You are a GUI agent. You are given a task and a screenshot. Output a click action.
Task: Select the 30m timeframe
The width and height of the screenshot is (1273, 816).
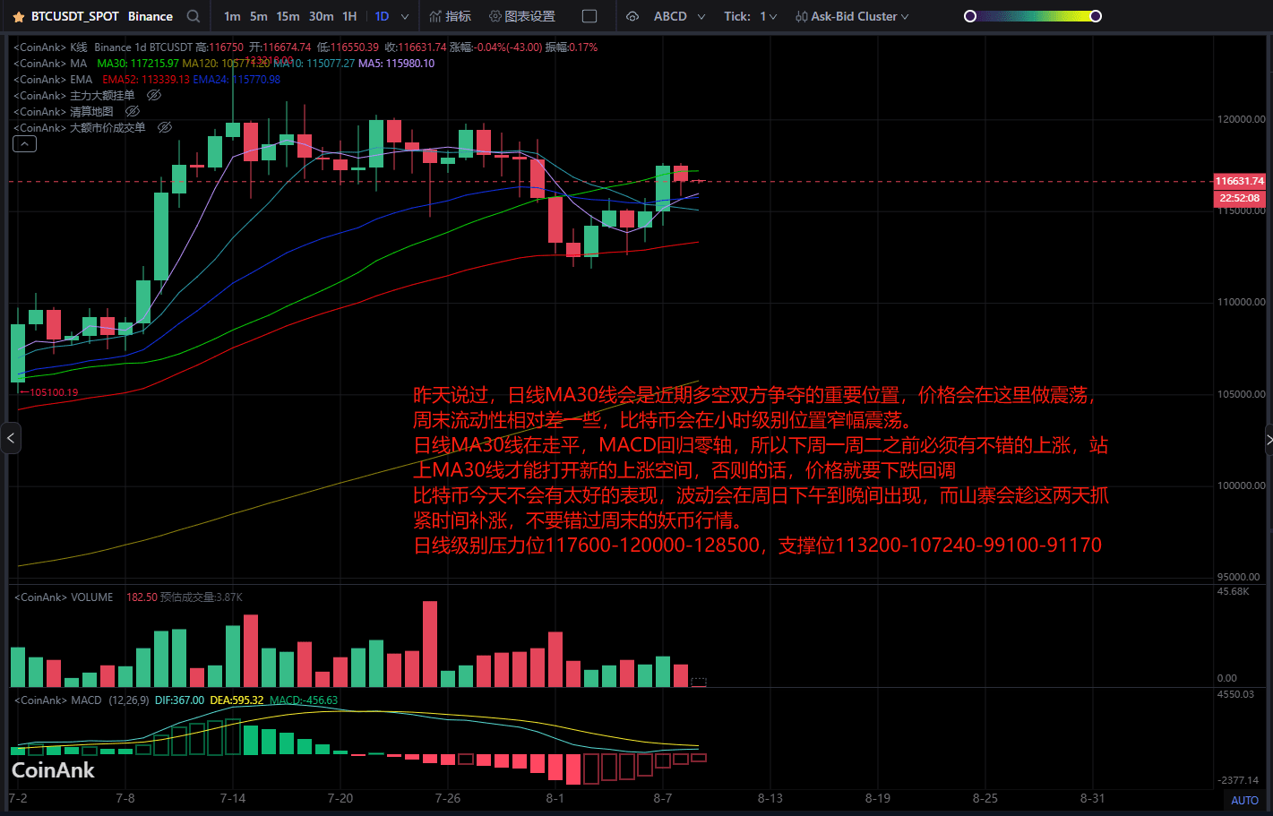click(321, 16)
